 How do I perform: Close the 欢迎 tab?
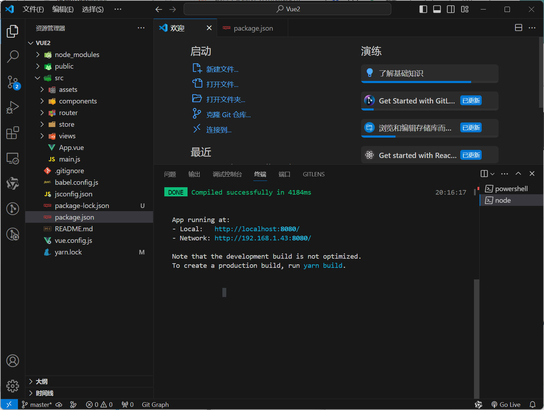point(209,28)
